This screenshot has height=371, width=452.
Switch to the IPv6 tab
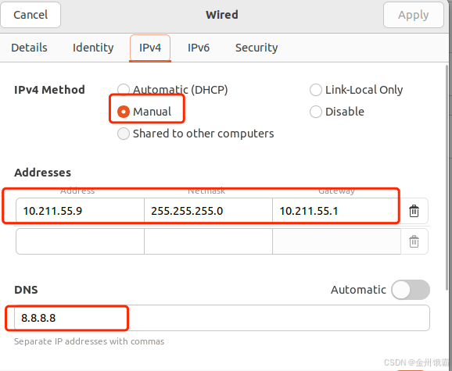199,48
